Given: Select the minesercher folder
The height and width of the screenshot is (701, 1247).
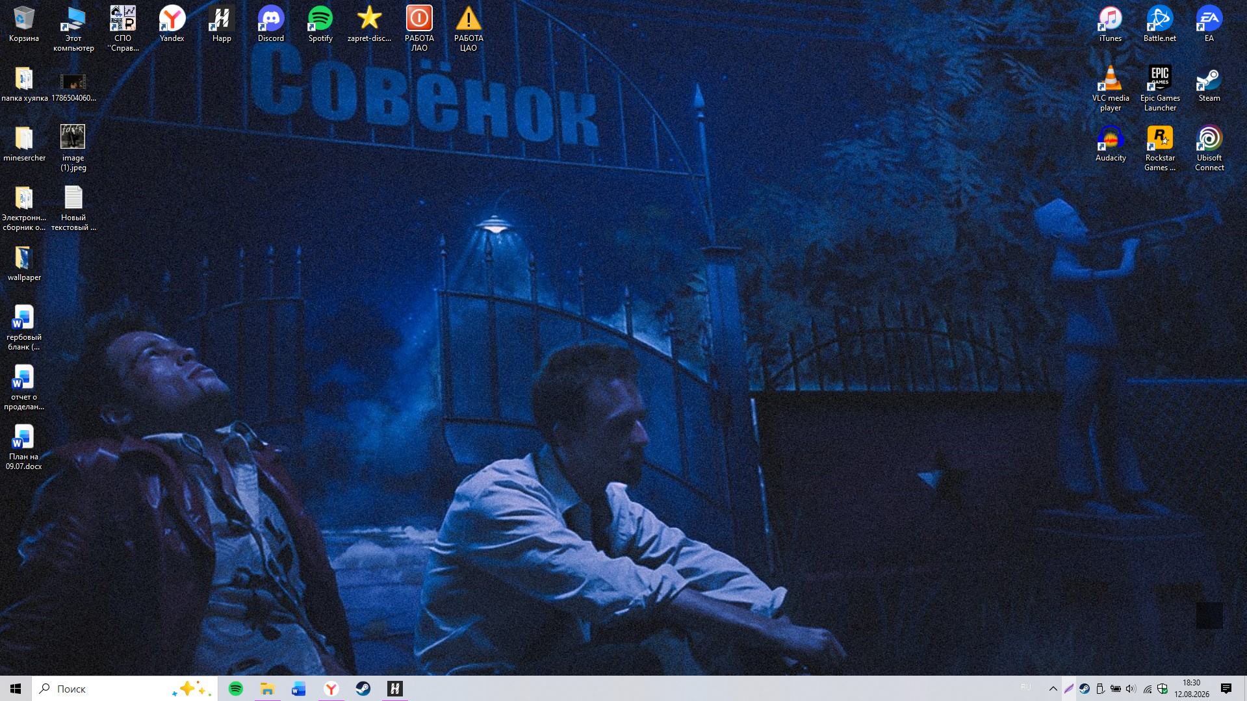Looking at the screenshot, I should [24, 144].
